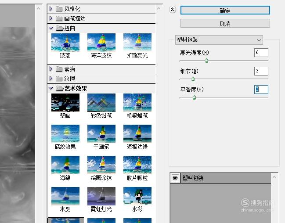Open the 塑料包装 filter dropdown
285x223 pixels.
219,40
